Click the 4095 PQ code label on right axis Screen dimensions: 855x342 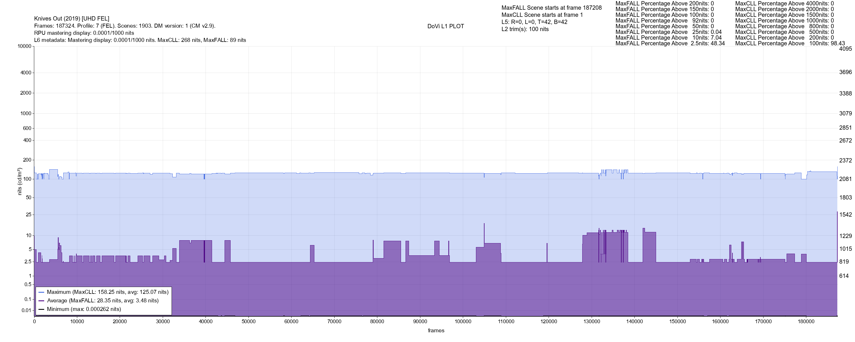click(x=845, y=49)
